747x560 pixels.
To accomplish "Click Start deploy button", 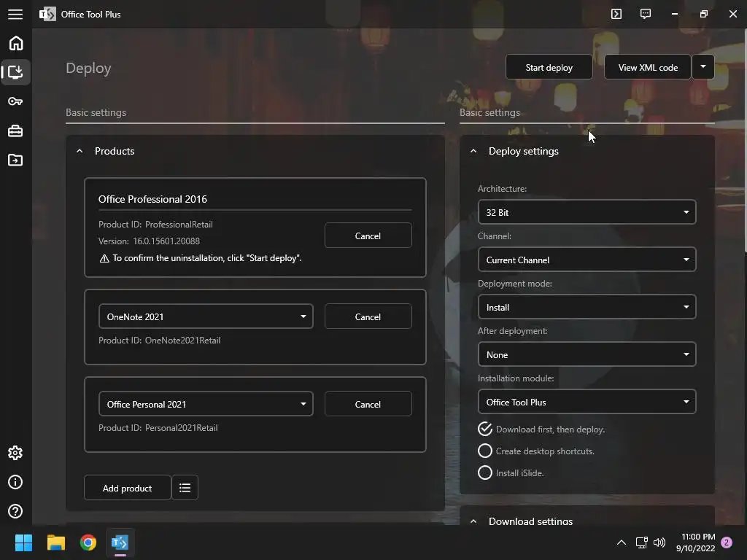I will [x=549, y=67].
